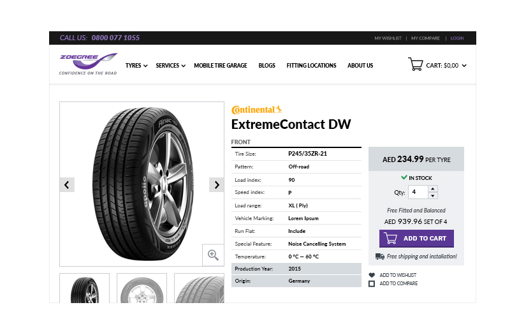526x335 pixels.
Task: Click the Continental brand logo
Action: (257, 110)
